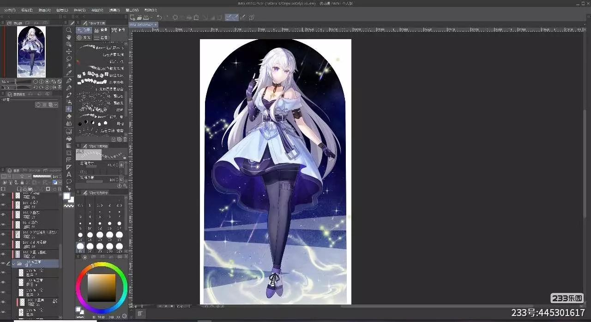The image size is (591, 322).
Task: Select the Move layer tool
Action: 69,52
